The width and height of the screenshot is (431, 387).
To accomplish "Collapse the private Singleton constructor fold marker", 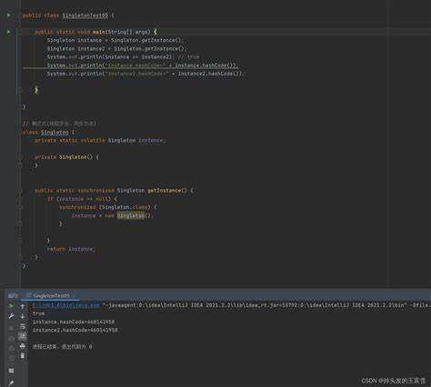I will point(21,157).
